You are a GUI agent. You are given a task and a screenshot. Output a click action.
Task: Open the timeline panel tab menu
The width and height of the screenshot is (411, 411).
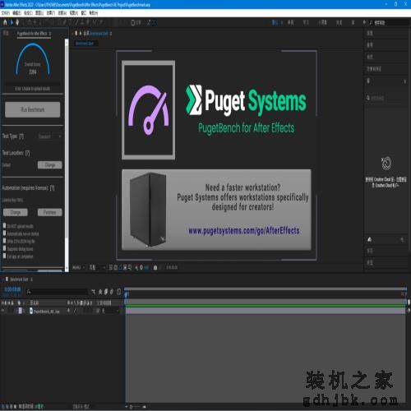pyautogui.click(x=31, y=279)
